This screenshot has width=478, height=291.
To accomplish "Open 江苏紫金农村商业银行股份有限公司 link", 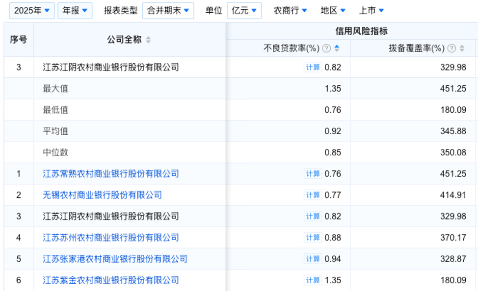I will coord(110,280).
